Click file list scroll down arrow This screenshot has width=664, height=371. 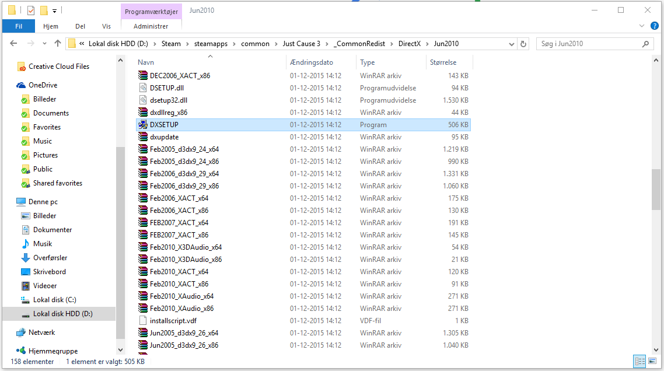coord(656,350)
